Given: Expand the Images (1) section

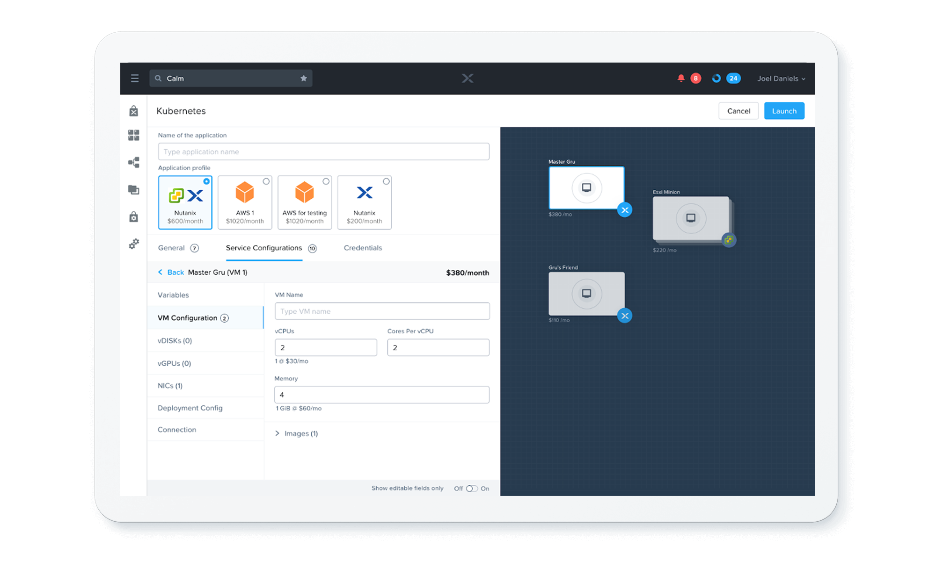Looking at the screenshot, I should click(x=296, y=433).
